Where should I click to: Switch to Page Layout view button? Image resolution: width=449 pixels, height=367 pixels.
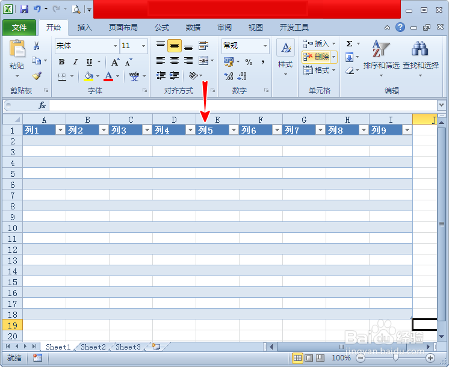309,358
